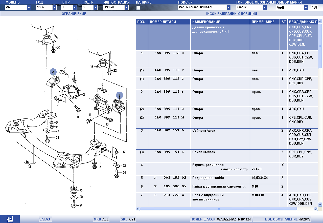Click callout number 17 in diagram
The height and width of the screenshot is (223, 323).
tap(124, 152)
